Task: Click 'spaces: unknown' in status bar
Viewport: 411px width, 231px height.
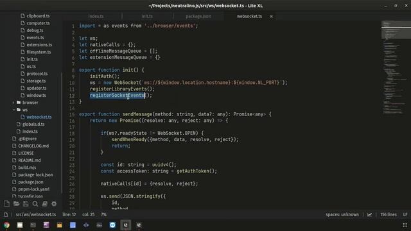Action: click(342, 214)
